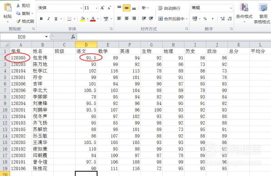Apply the yellow fill color
This screenshot has width=271, height=176.
(83, 19)
